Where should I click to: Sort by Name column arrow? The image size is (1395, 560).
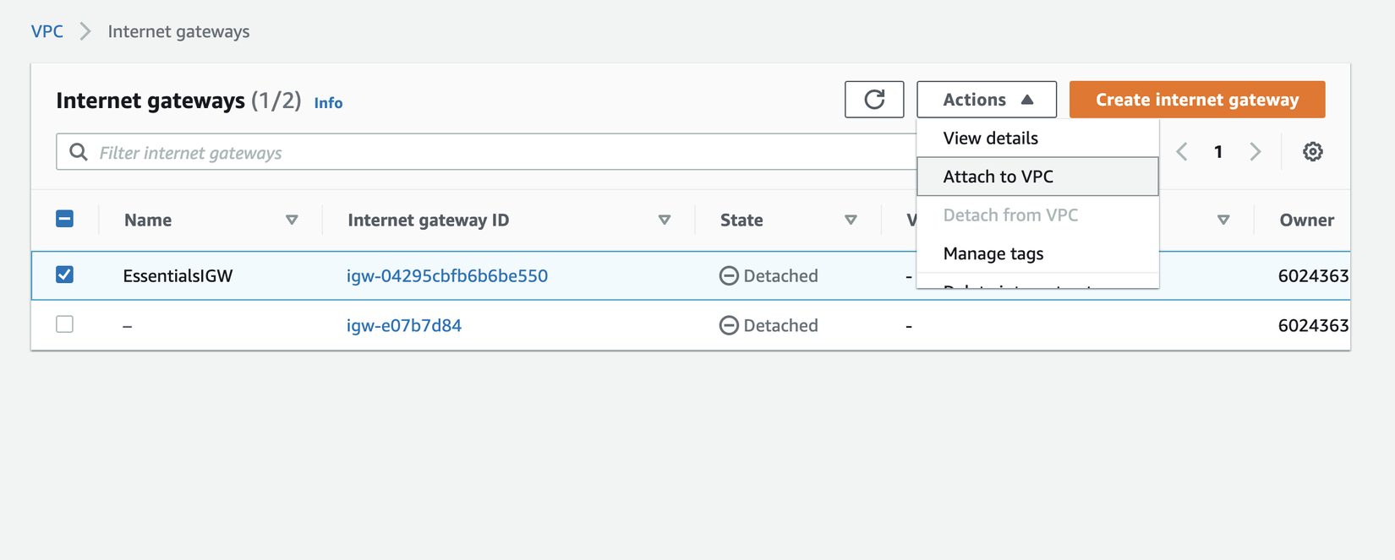coord(292,220)
